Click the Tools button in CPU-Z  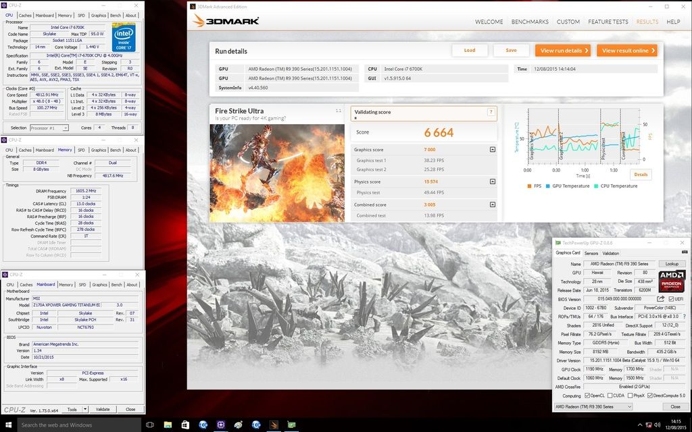click(72, 409)
